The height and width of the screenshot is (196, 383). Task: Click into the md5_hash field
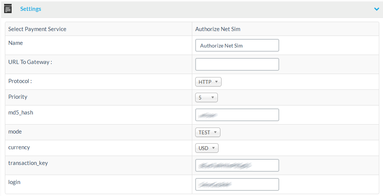[237, 115]
